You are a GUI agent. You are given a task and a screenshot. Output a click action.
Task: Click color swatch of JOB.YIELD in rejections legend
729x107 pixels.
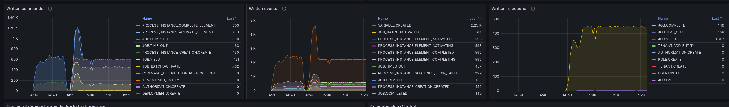pyautogui.click(x=654, y=39)
